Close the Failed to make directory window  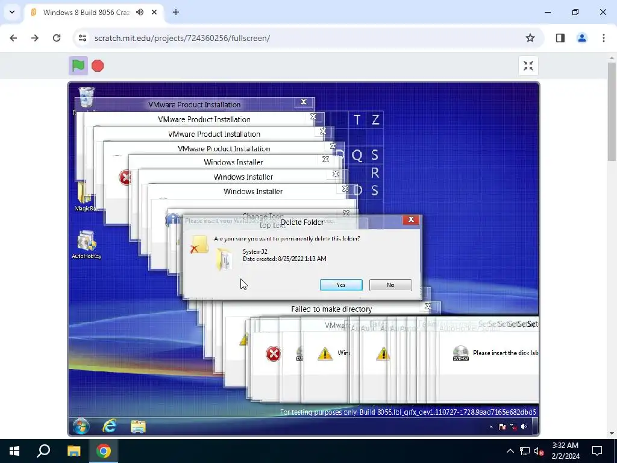coord(428,306)
